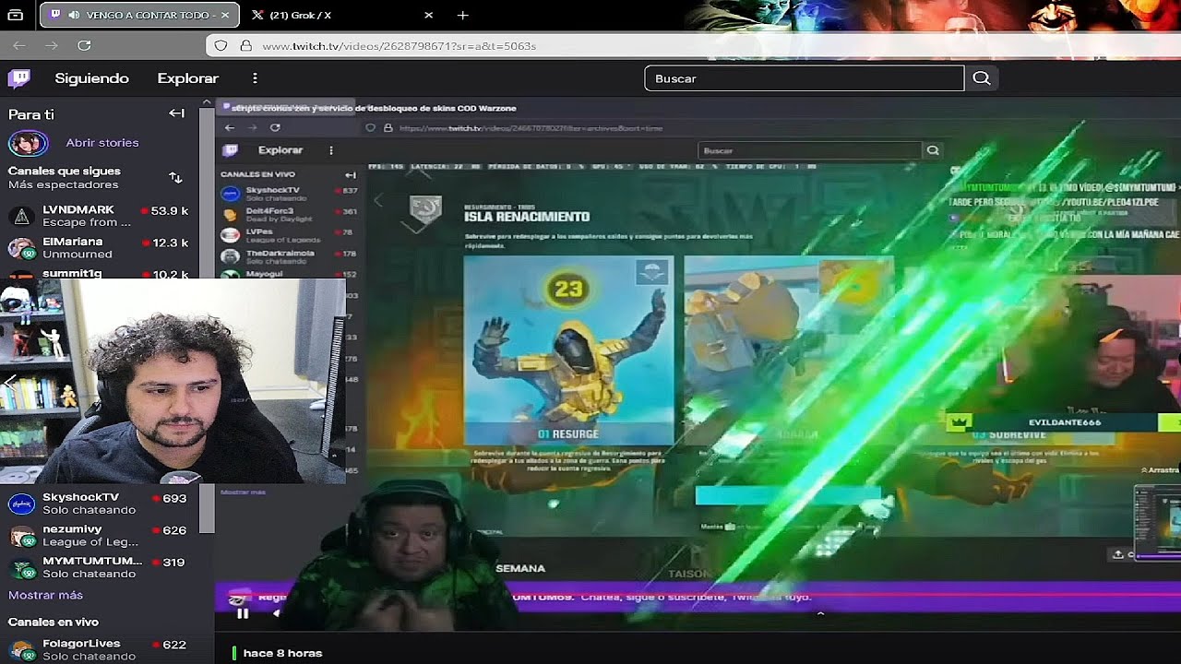Pause the video with the pause icon
The height and width of the screenshot is (664, 1181).
[243, 613]
